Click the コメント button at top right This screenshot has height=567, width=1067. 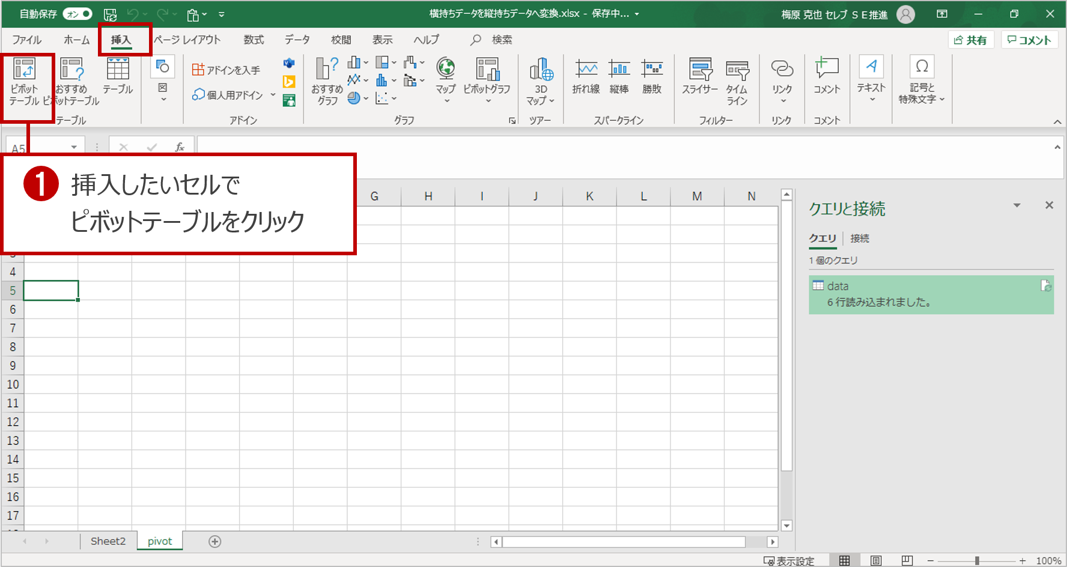point(1029,40)
